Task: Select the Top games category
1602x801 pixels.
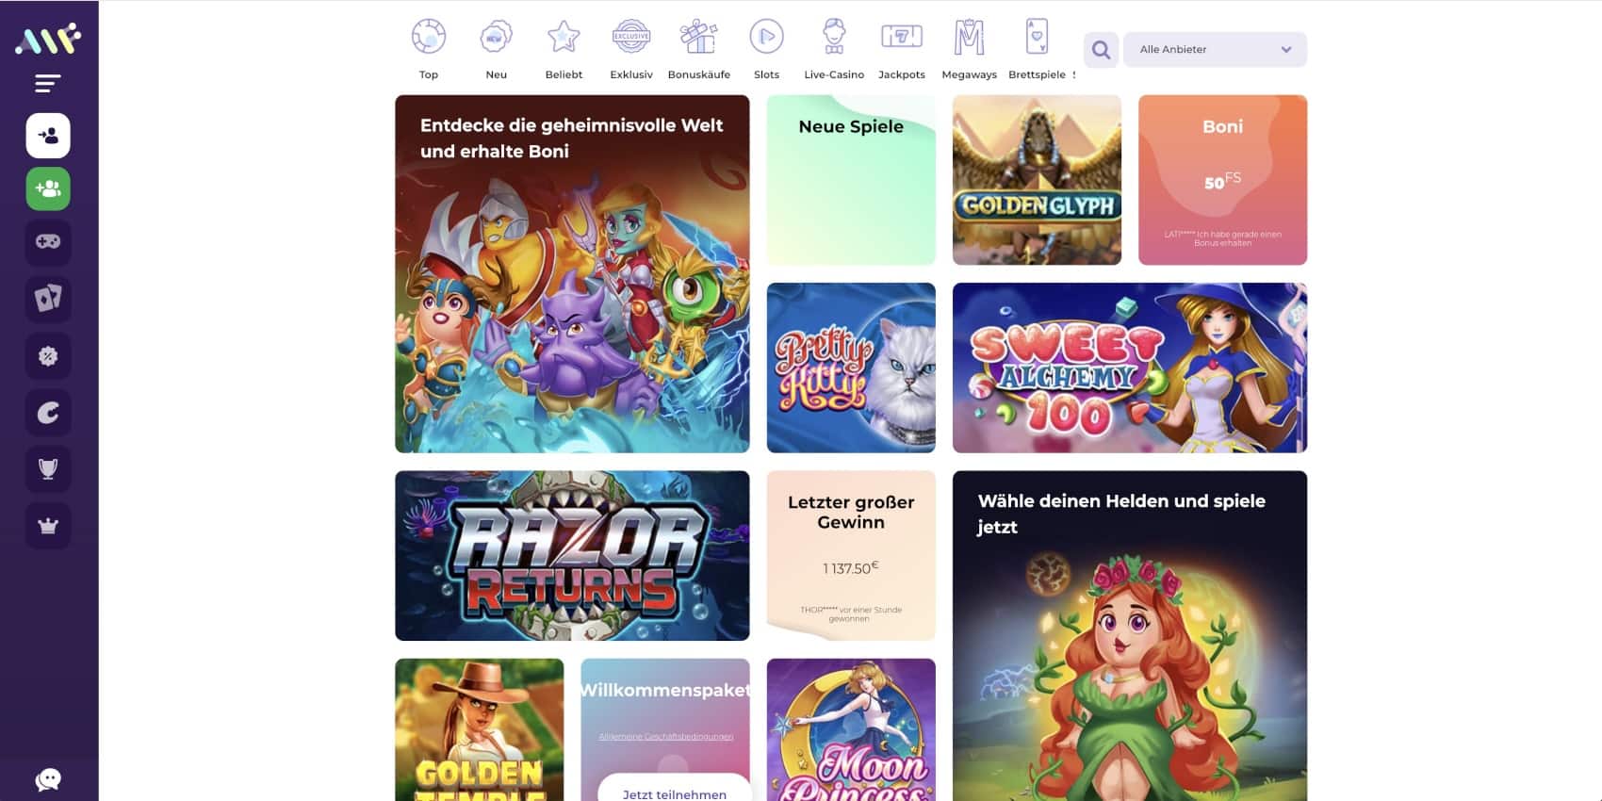Action: click(429, 49)
